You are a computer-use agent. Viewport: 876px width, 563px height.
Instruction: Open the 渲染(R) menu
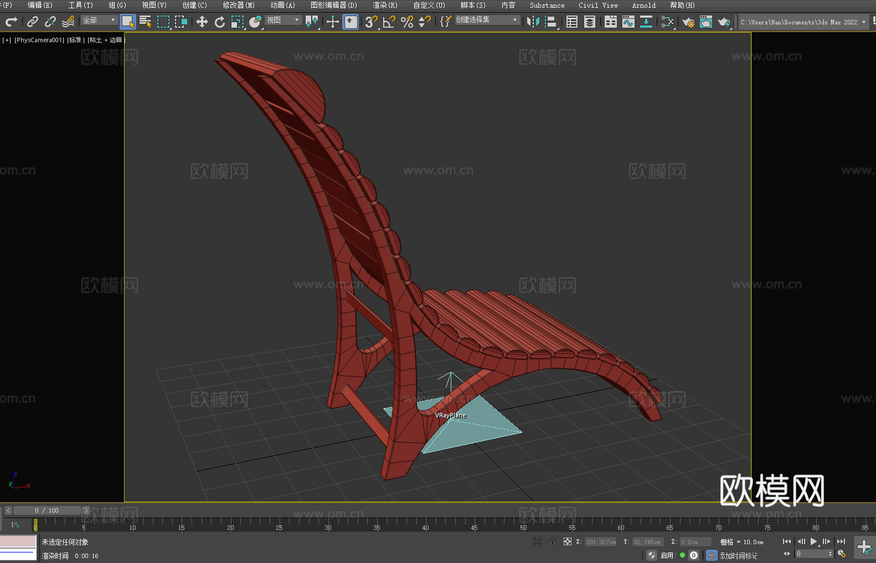point(385,5)
